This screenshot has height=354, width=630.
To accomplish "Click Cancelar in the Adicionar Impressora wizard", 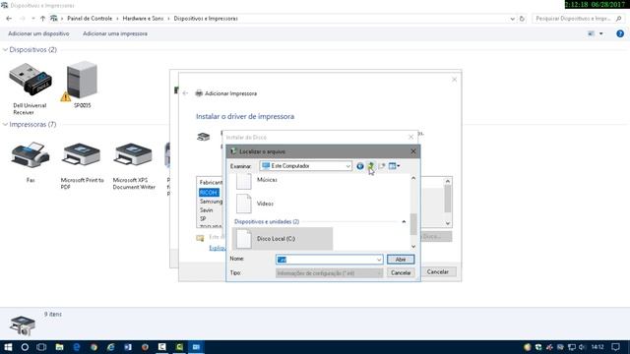I will 437,272.
